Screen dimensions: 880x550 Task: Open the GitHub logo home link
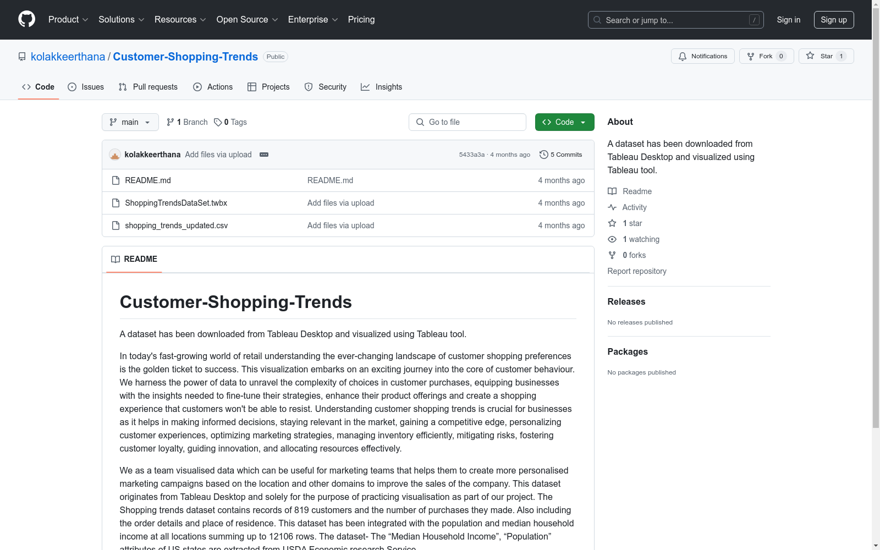[26, 19]
